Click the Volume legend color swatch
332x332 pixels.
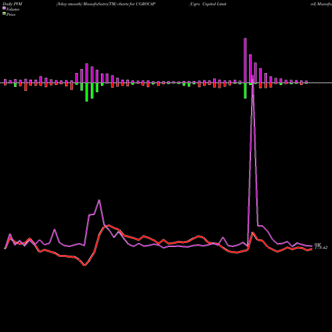(x=4, y=8)
